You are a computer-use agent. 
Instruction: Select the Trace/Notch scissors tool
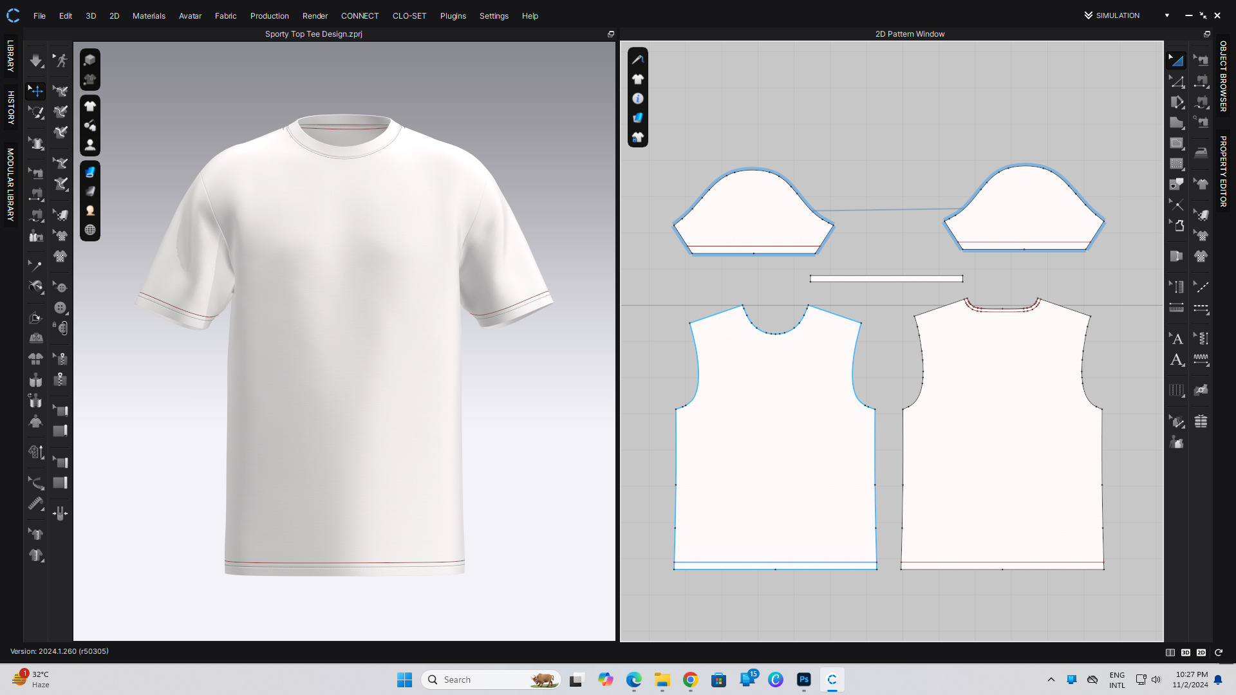[1177, 205]
